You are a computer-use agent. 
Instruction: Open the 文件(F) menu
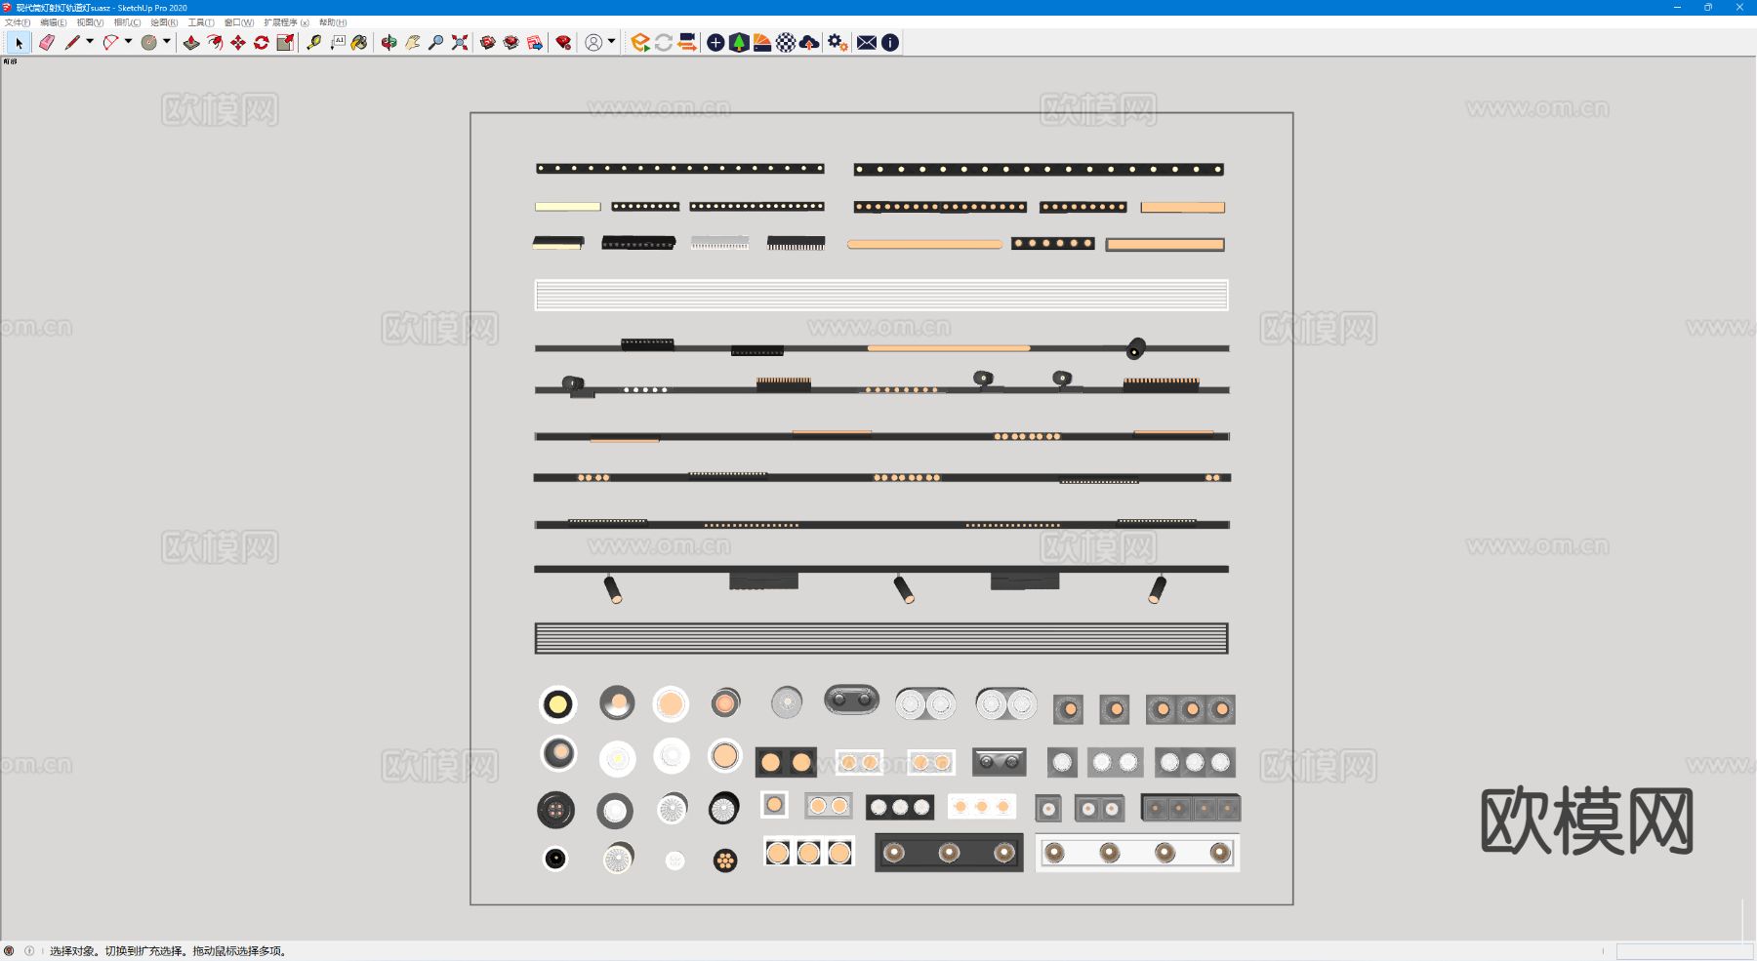pyautogui.click(x=18, y=22)
